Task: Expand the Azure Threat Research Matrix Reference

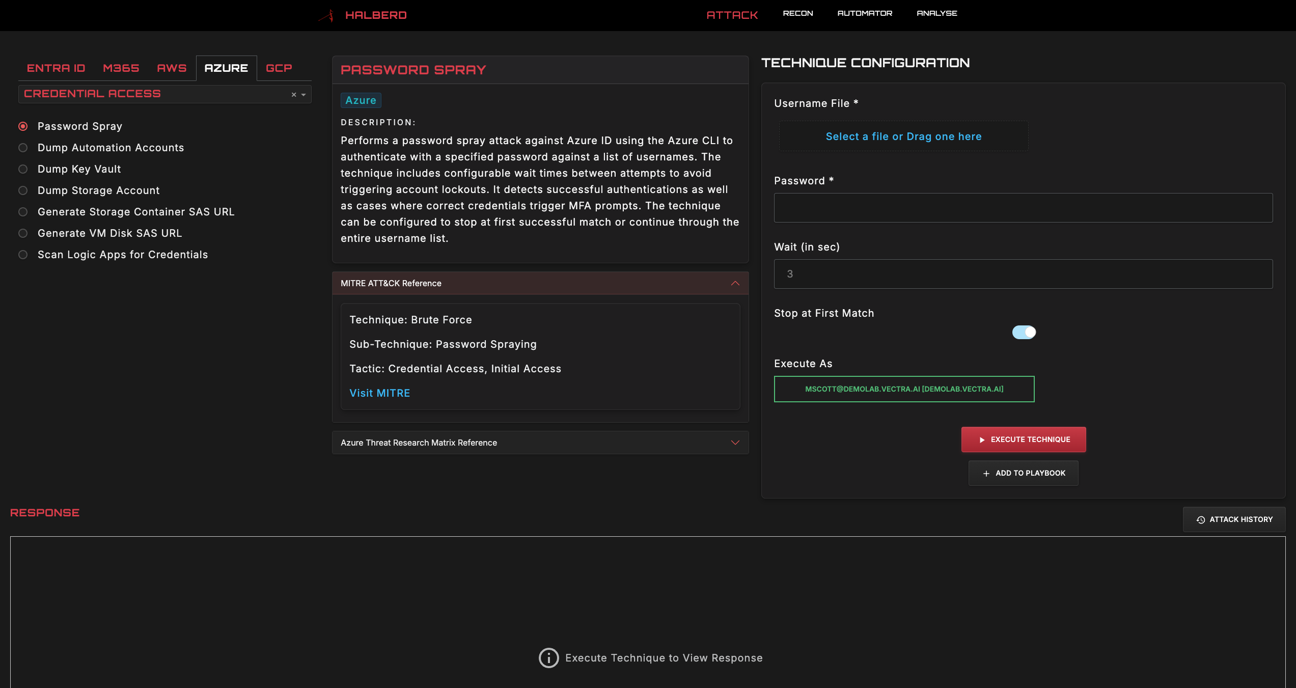Action: (735, 443)
